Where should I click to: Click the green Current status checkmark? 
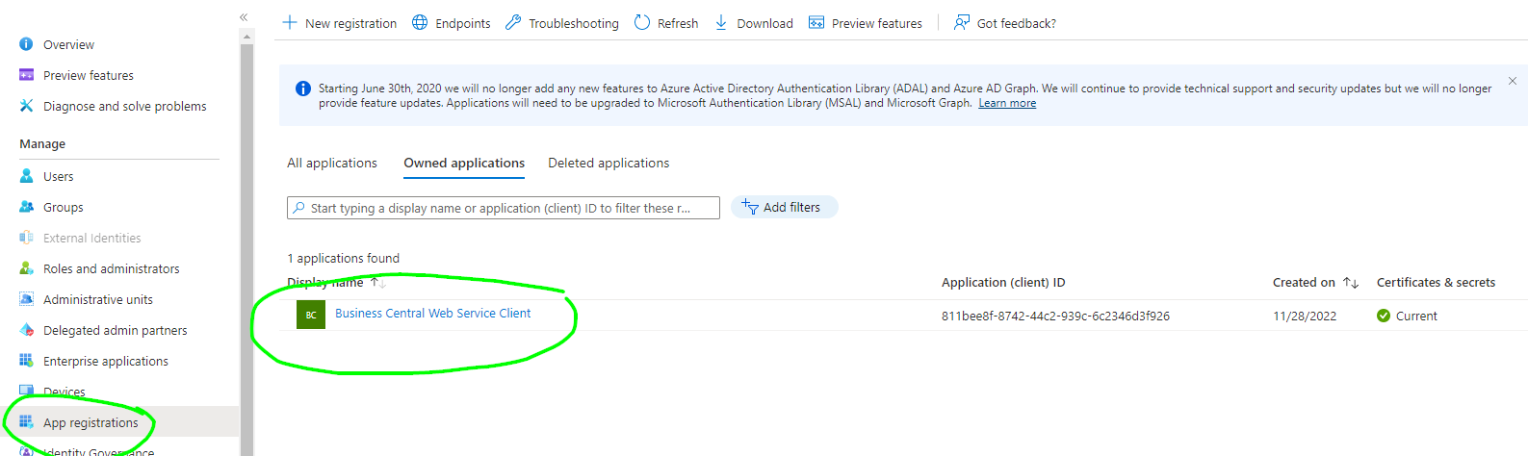1384,316
